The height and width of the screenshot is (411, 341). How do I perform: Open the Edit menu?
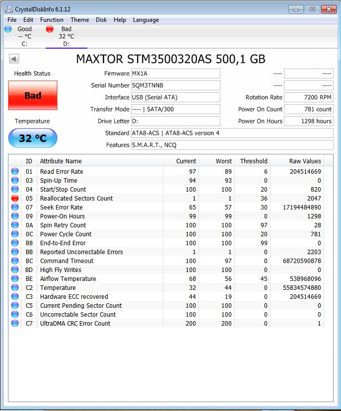(28, 20)
